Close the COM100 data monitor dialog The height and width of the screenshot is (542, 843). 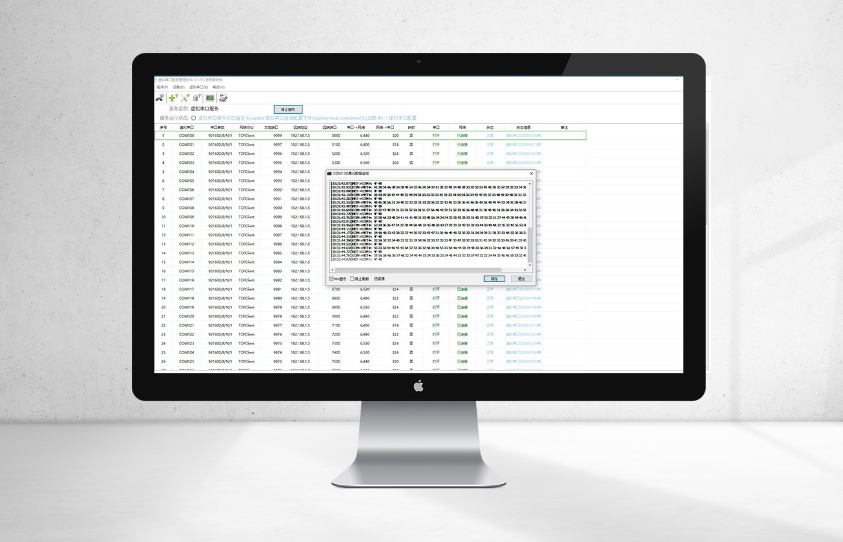pos(531,173)
